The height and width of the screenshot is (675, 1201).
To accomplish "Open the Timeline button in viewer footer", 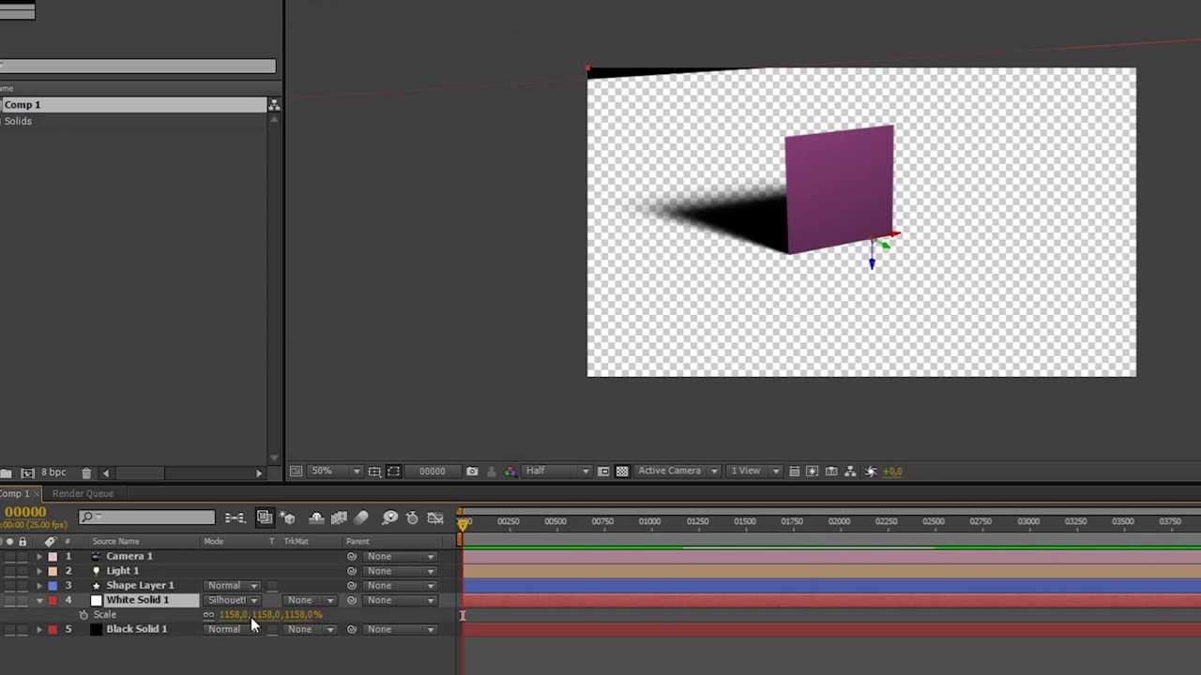I will 831,472.
